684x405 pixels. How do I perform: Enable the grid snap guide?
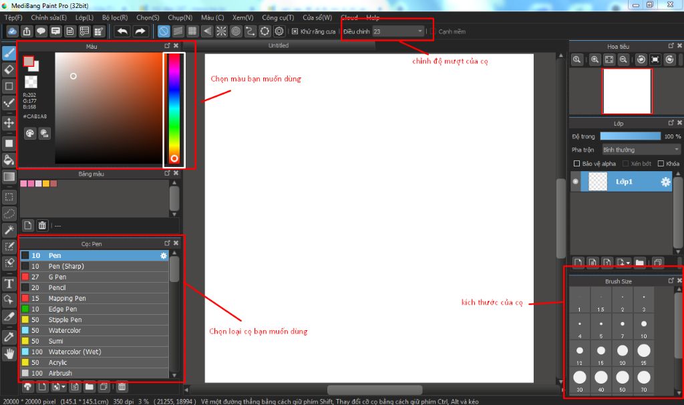192,31
